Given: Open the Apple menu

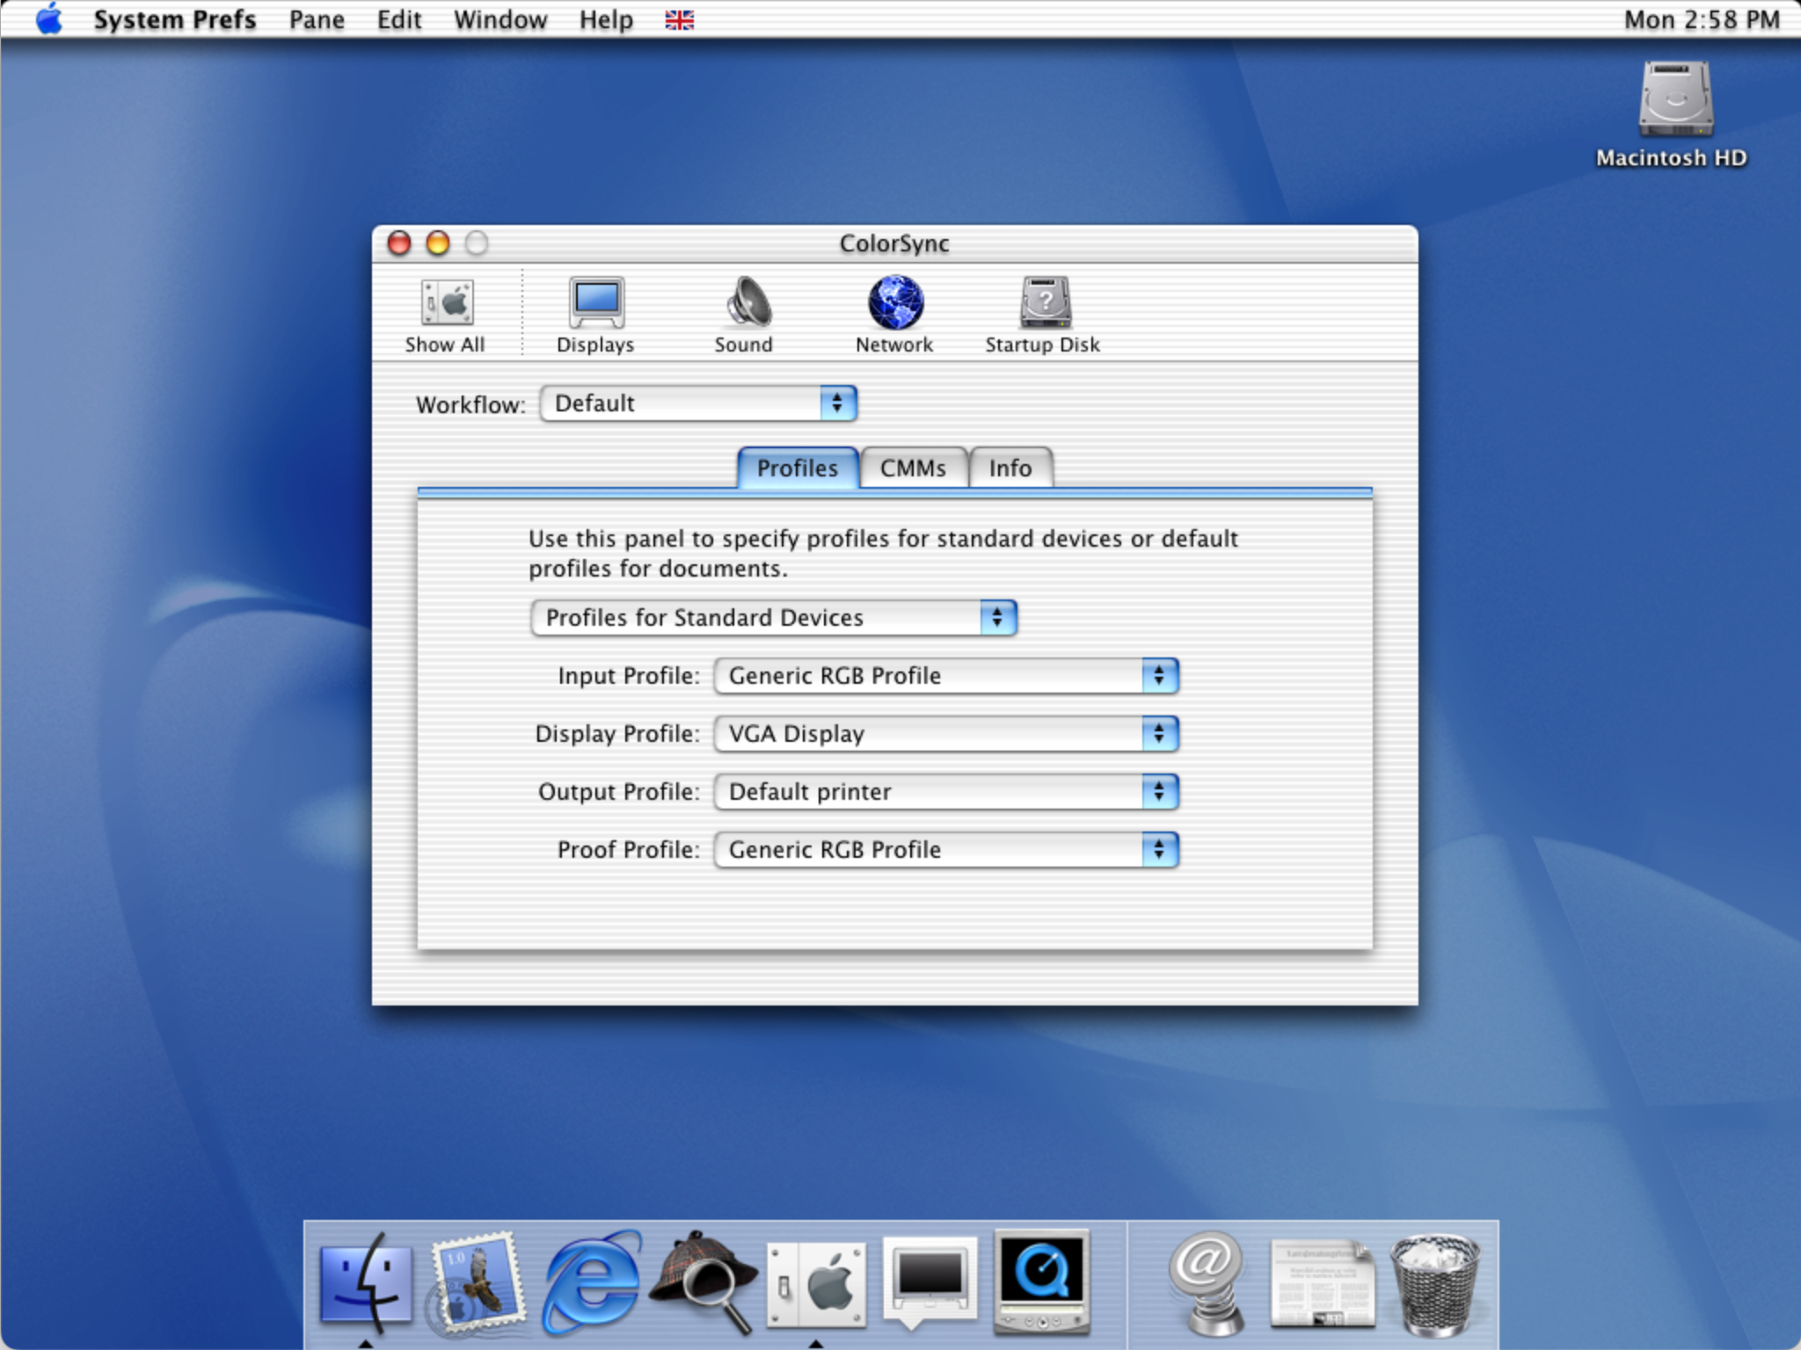Looking at the screenshot, I should pyautogui.click(x=49, y=18).
